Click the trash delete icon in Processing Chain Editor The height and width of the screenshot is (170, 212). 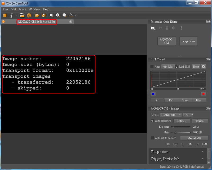tap(167, 28)
